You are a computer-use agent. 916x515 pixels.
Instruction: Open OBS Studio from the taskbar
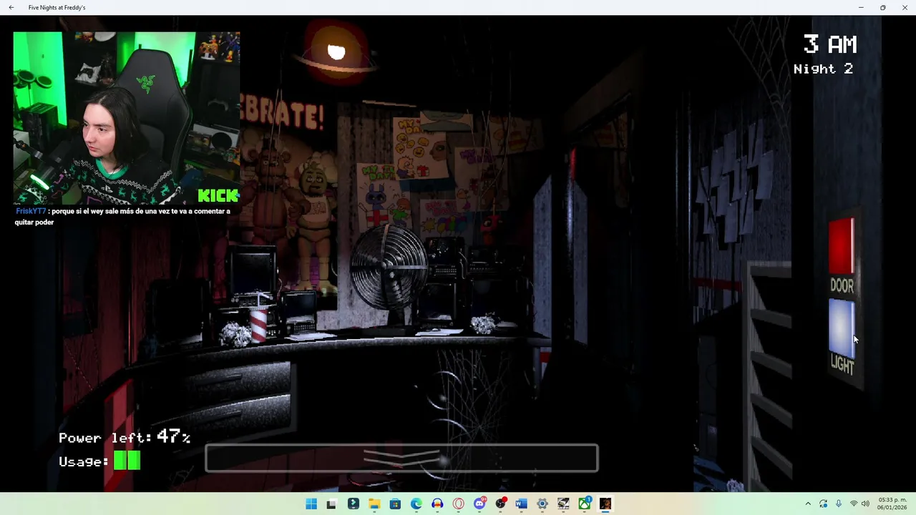(x=500, y=504)
